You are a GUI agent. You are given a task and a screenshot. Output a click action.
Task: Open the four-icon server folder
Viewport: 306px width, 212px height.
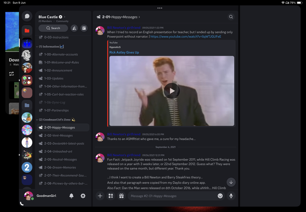pos(27,80)
